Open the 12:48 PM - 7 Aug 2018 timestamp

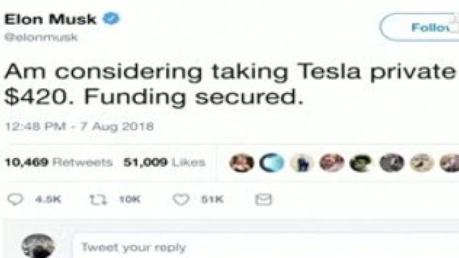(79, 126)
